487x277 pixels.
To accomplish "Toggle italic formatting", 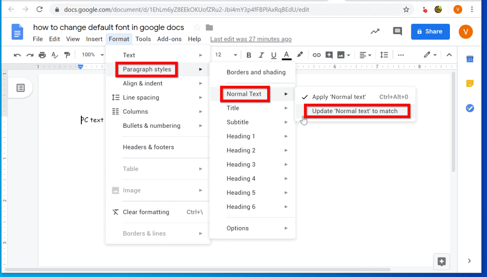I will (x=261, y=55).
